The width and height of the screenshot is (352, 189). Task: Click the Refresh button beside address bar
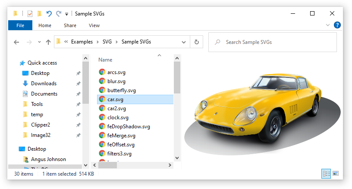point(197,42)
